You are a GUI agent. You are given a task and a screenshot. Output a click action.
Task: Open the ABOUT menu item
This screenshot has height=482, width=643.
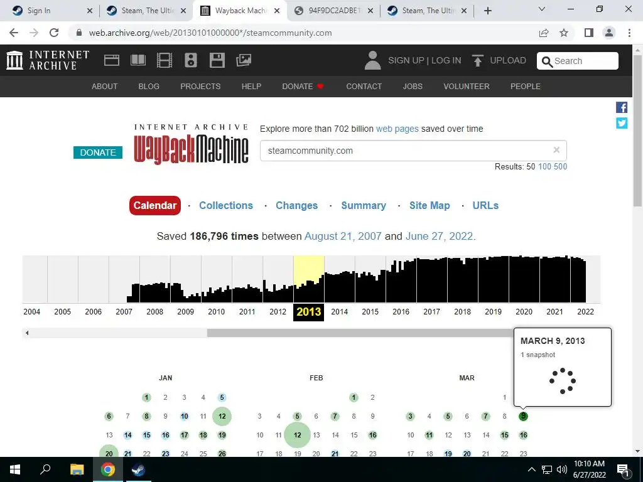point(105,87)
